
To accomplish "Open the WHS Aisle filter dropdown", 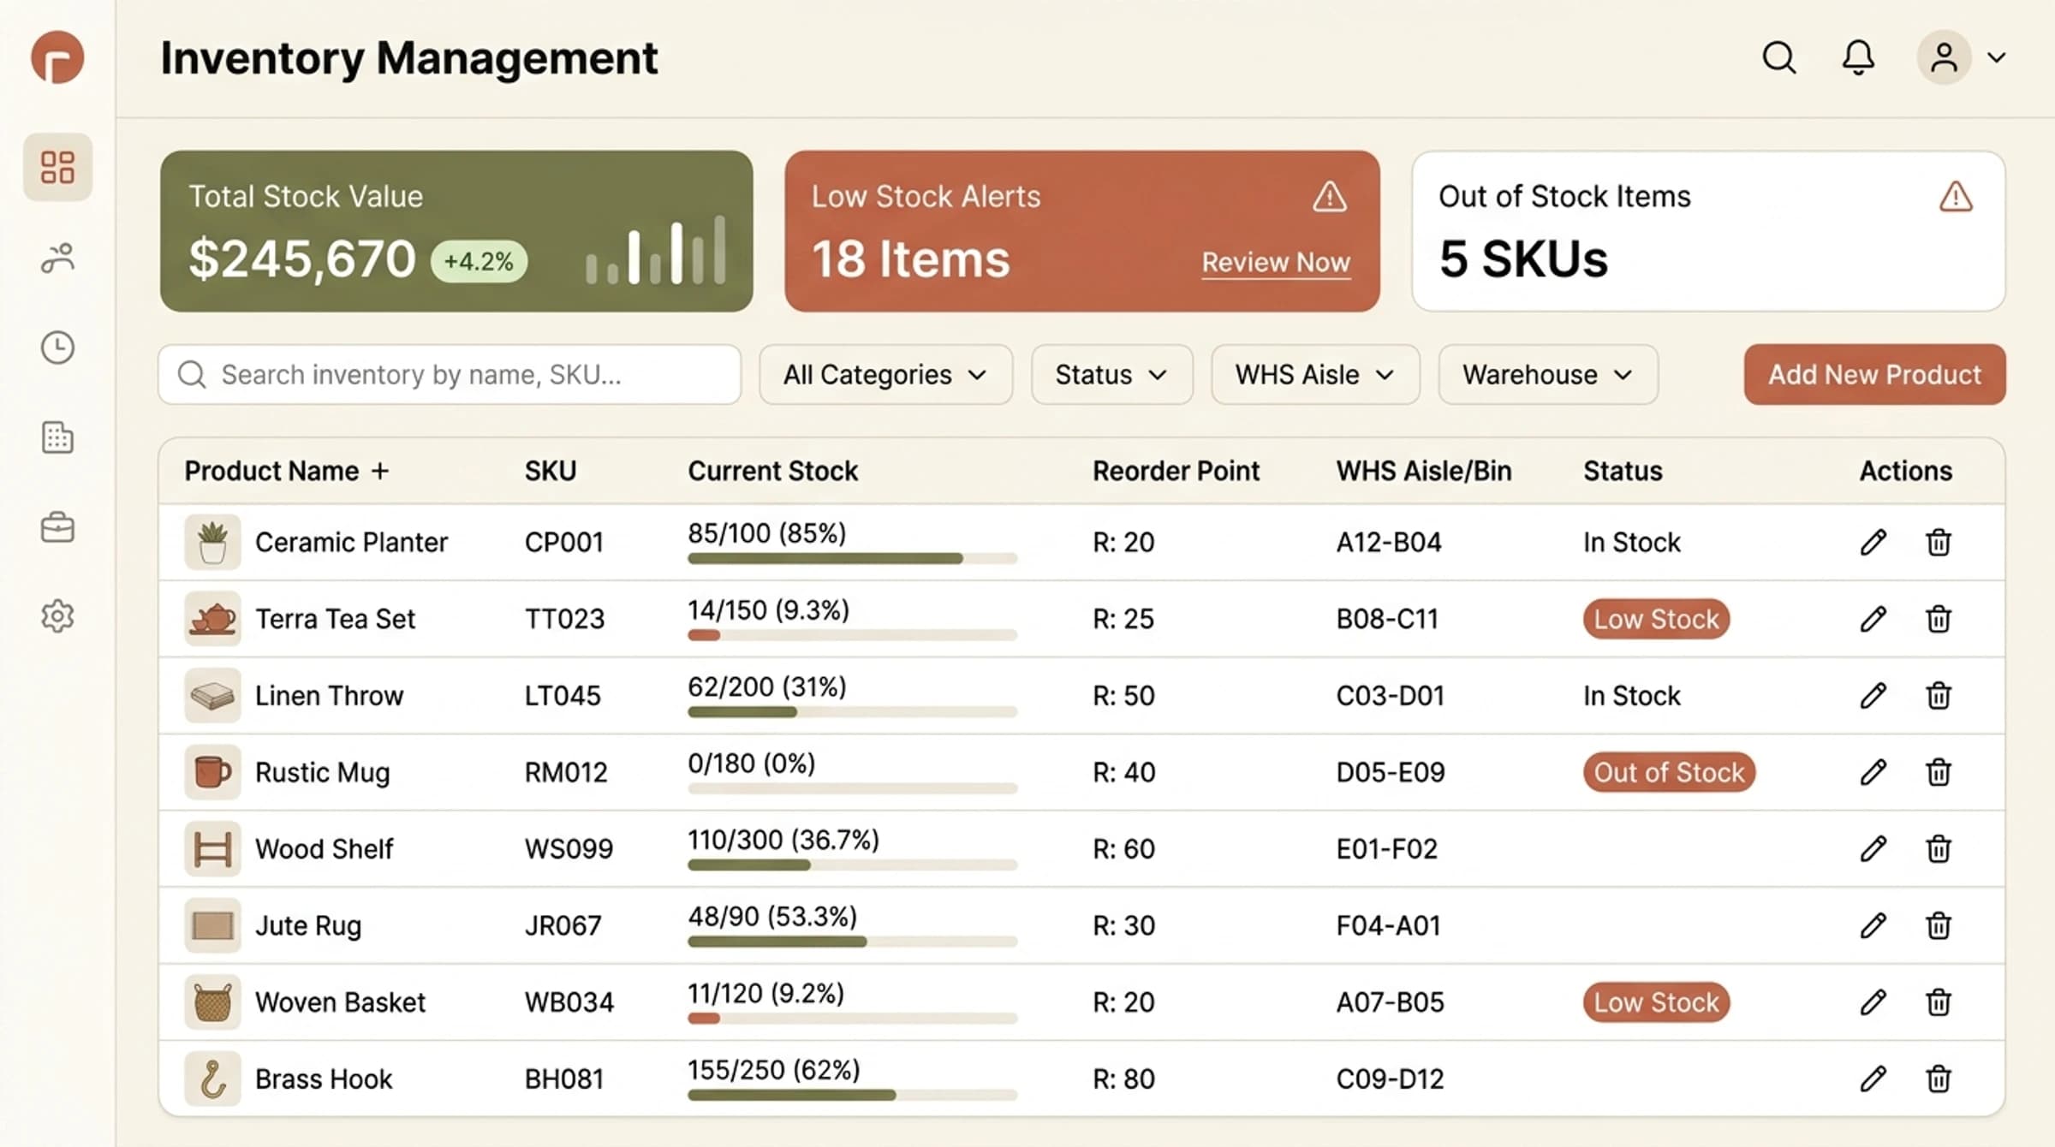I will pyautogui.click(x=1315, y=374).
